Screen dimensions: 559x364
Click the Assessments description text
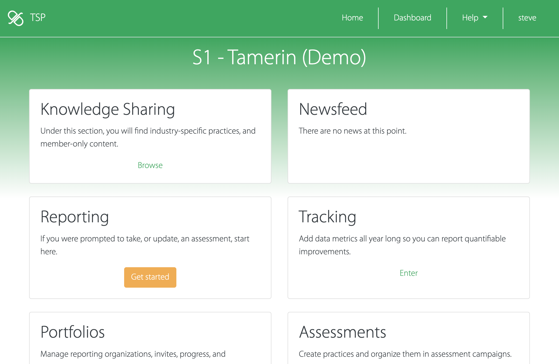405,354
